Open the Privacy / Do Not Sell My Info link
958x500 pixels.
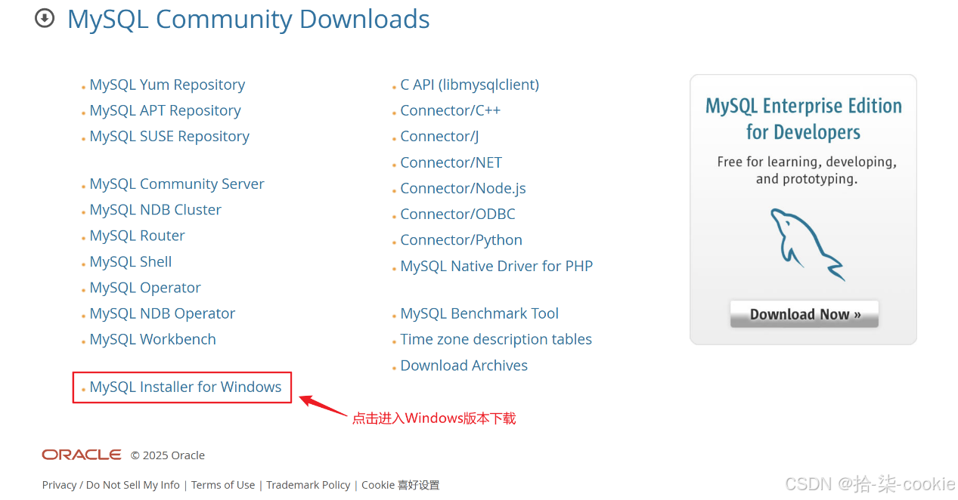point(111,485)
